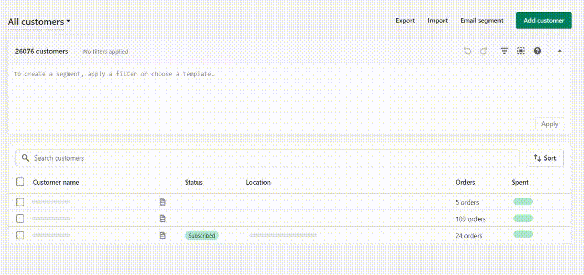This screenshot has width=584, height=275.
Task: Click the '26076 customers' count
Action: (42, 51)
